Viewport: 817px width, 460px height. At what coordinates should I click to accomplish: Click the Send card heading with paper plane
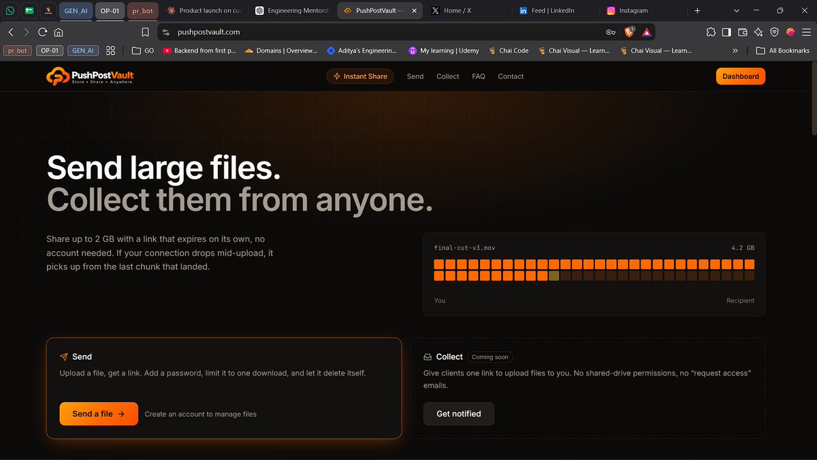pyautogui.click(x=76, y=356)
